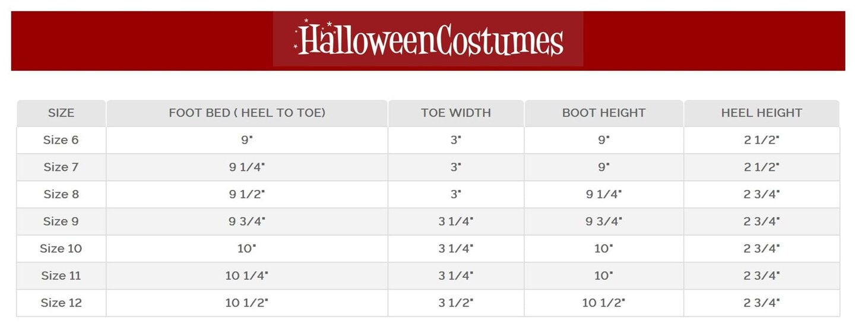Select the Size 11 foot bed cell

point(247,276)
